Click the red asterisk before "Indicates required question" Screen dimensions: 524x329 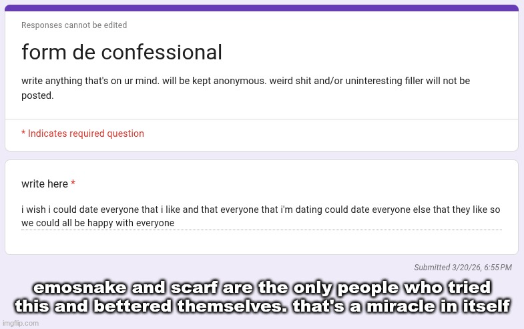point(23,133)
